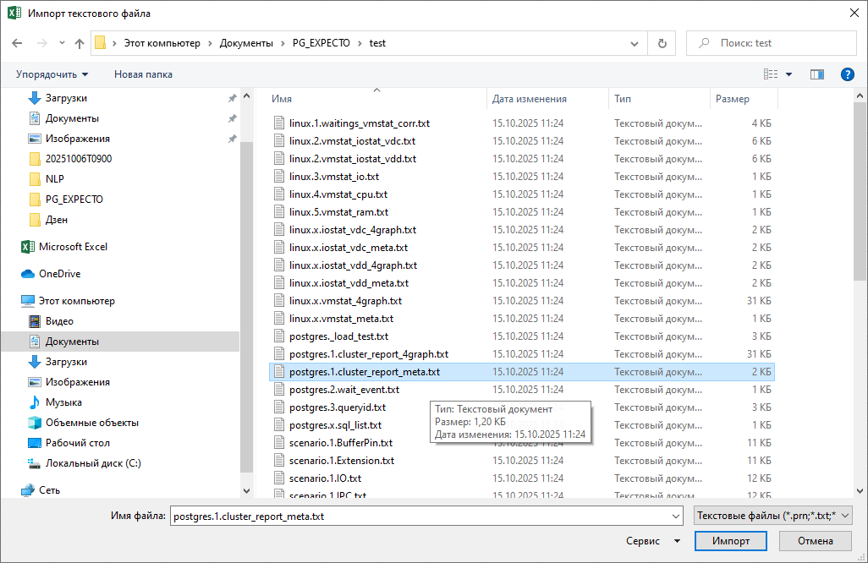The height and width of the screenshot is (563, 868).
Task: Go up one folder level
Action: click(80, 43)
